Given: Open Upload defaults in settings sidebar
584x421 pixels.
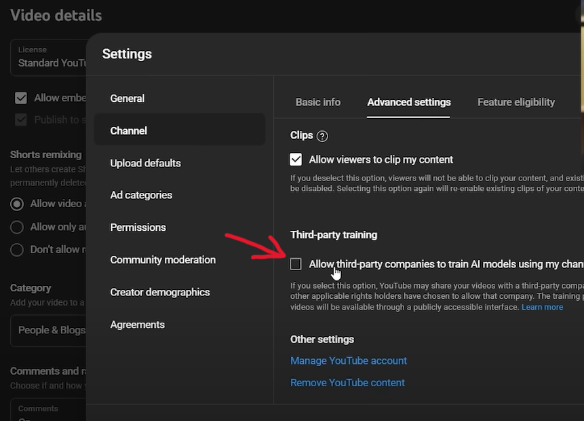Looking at the screenshot, I should (145, 163).
